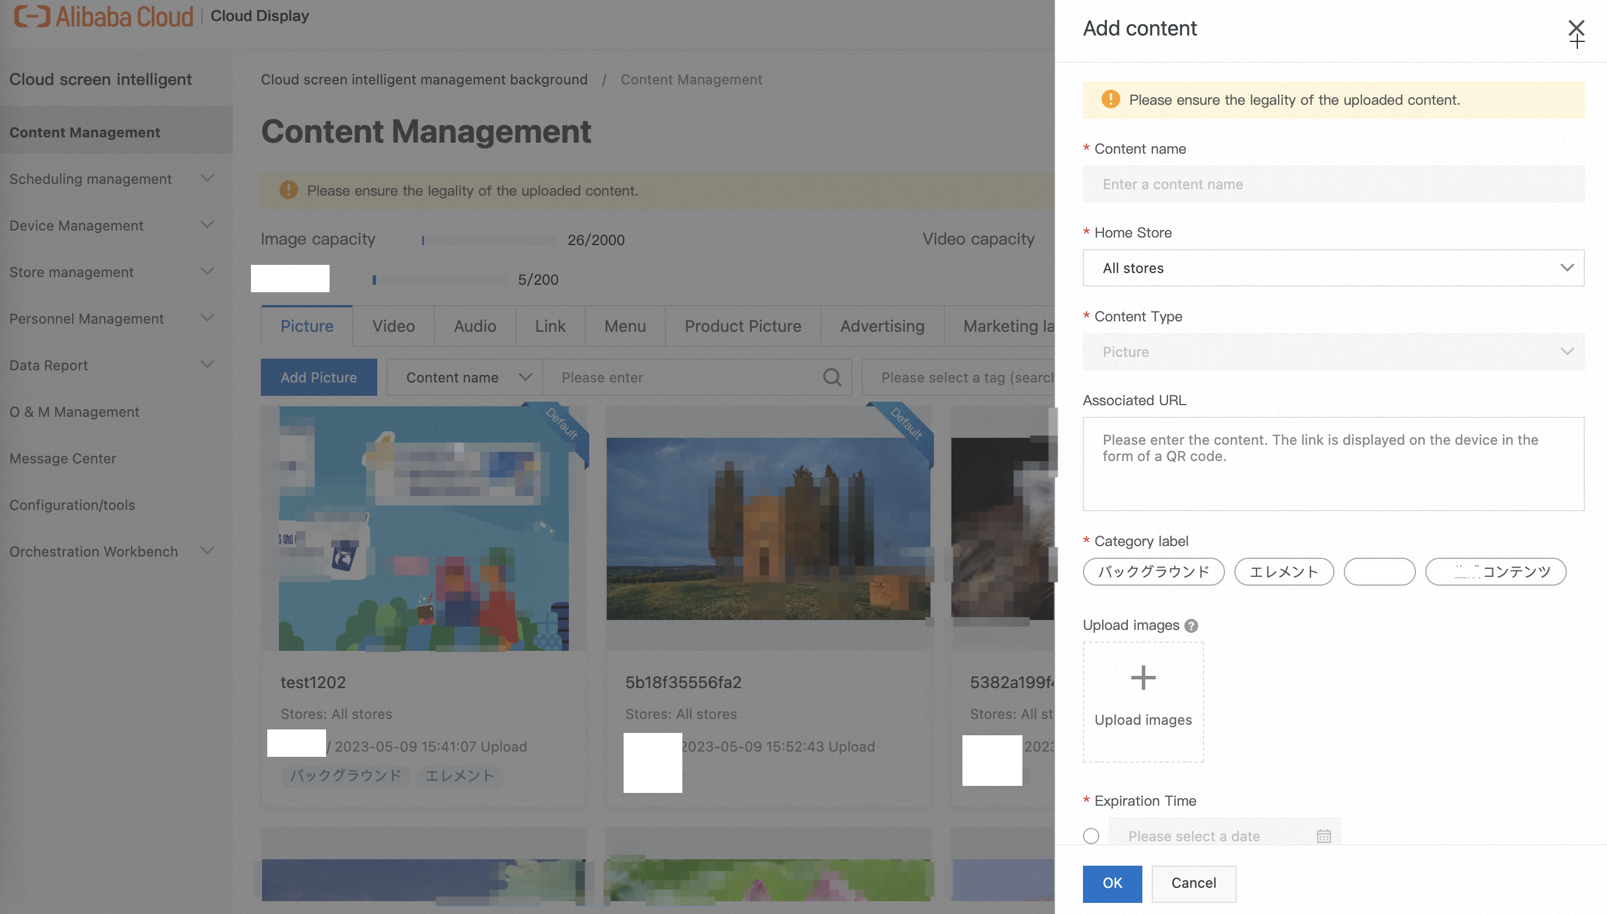Switch to the Picture tab

coord(306,326)
